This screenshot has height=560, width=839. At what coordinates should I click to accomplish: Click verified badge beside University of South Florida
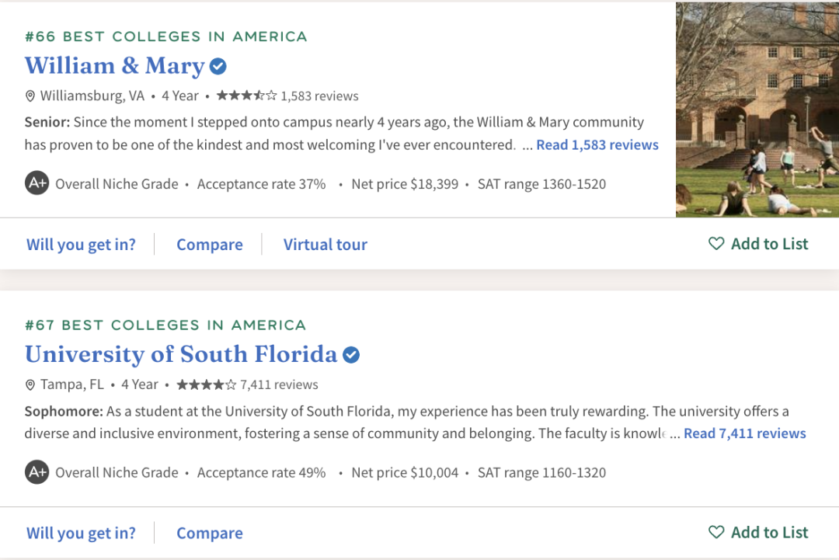pos(351,355)
